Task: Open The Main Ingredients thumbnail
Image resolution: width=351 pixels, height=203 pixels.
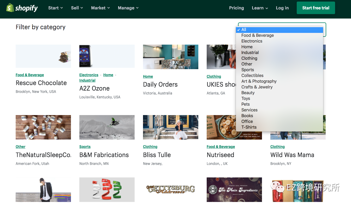Action: [234, 190]
